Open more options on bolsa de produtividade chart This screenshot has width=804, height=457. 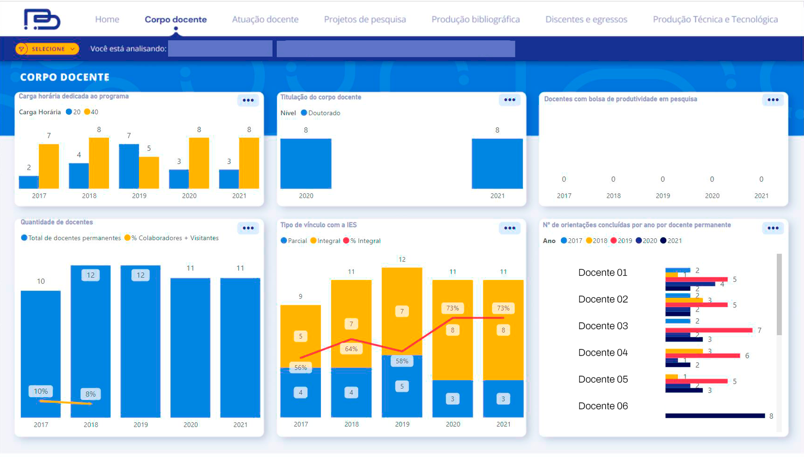pyautogui.click(x=773, y=100)
